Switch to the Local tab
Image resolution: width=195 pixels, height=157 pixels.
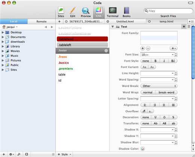point(14,21)
